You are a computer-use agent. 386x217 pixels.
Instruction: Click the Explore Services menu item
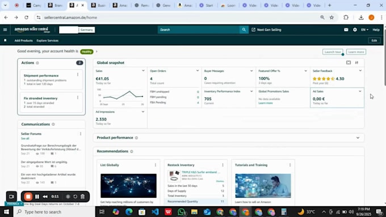(x=48, y=41)
